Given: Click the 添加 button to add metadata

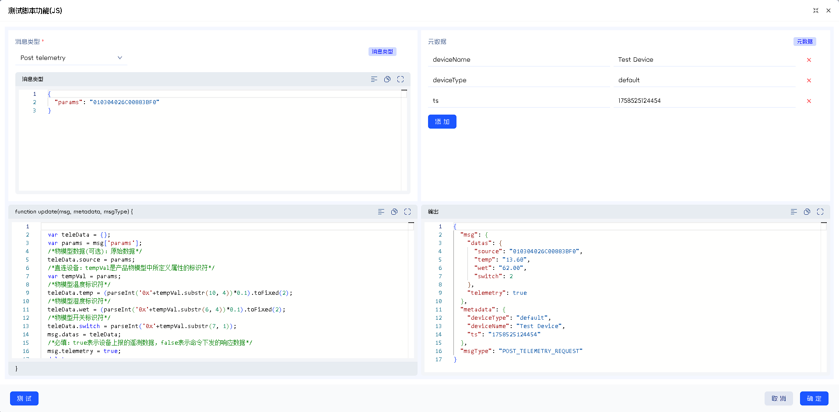Looking at the screenshot, I should (442, 122).
